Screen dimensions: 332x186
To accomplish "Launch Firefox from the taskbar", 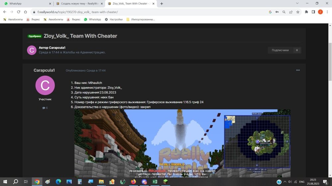I will [x=133, y=182].
